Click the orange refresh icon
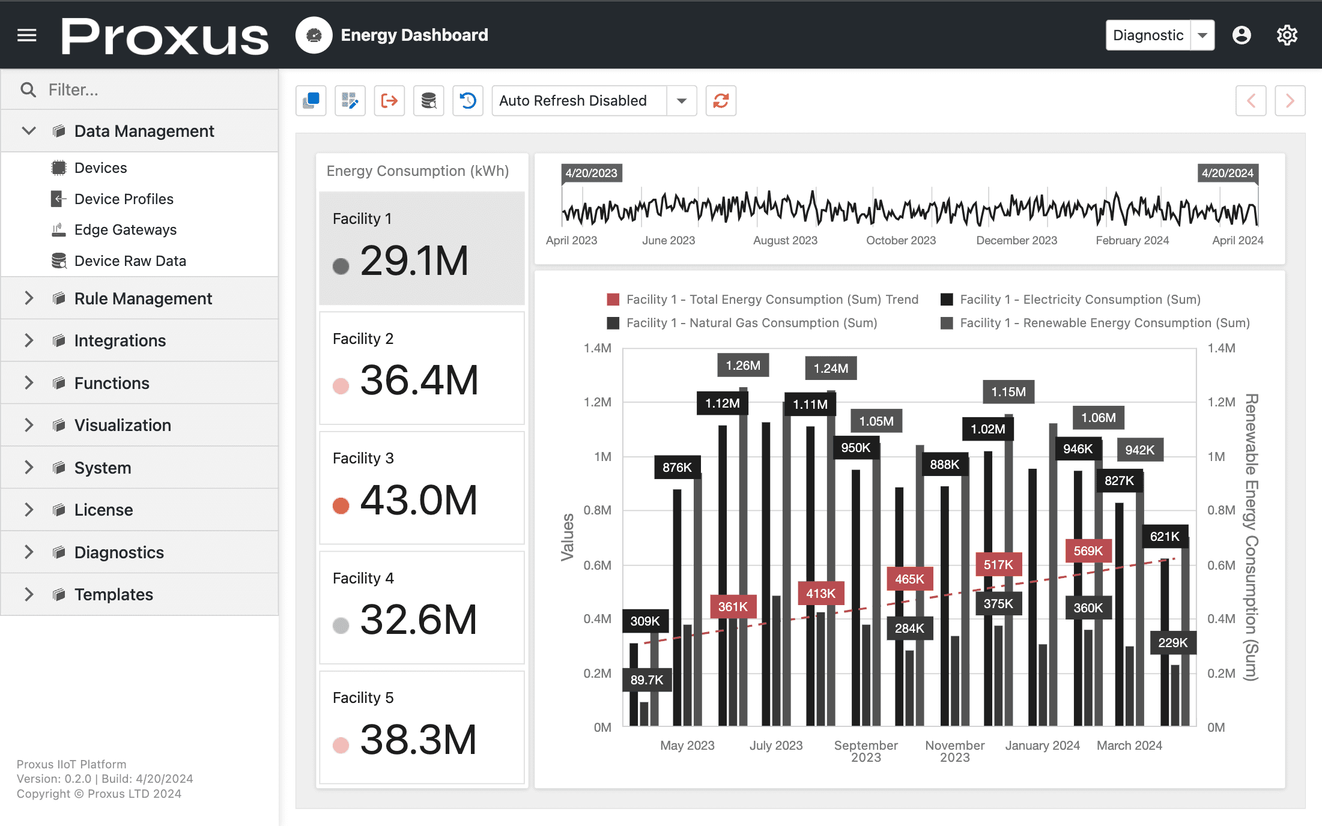The image size is (1322, 826). 720,100
